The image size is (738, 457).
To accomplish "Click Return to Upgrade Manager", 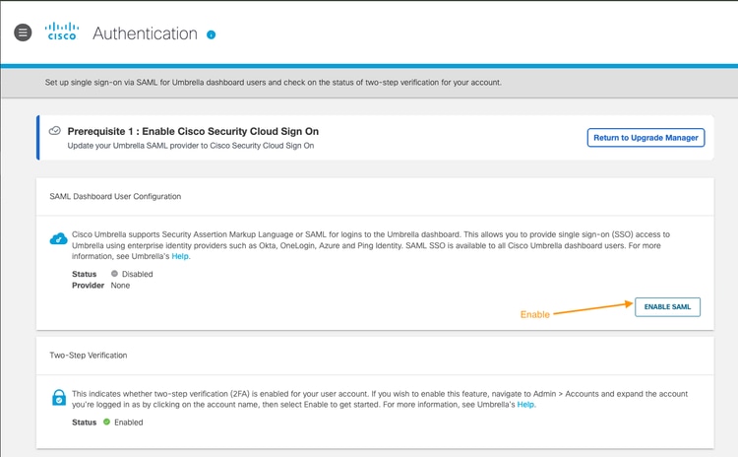I will (x=646, y=138).
